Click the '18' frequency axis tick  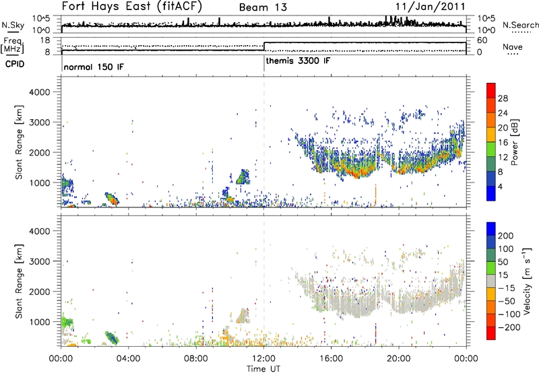click(44, 40)
